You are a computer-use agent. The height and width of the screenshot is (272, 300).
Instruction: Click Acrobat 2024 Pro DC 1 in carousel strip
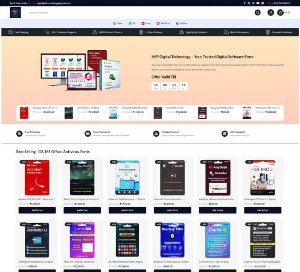(x=45, y=108)
